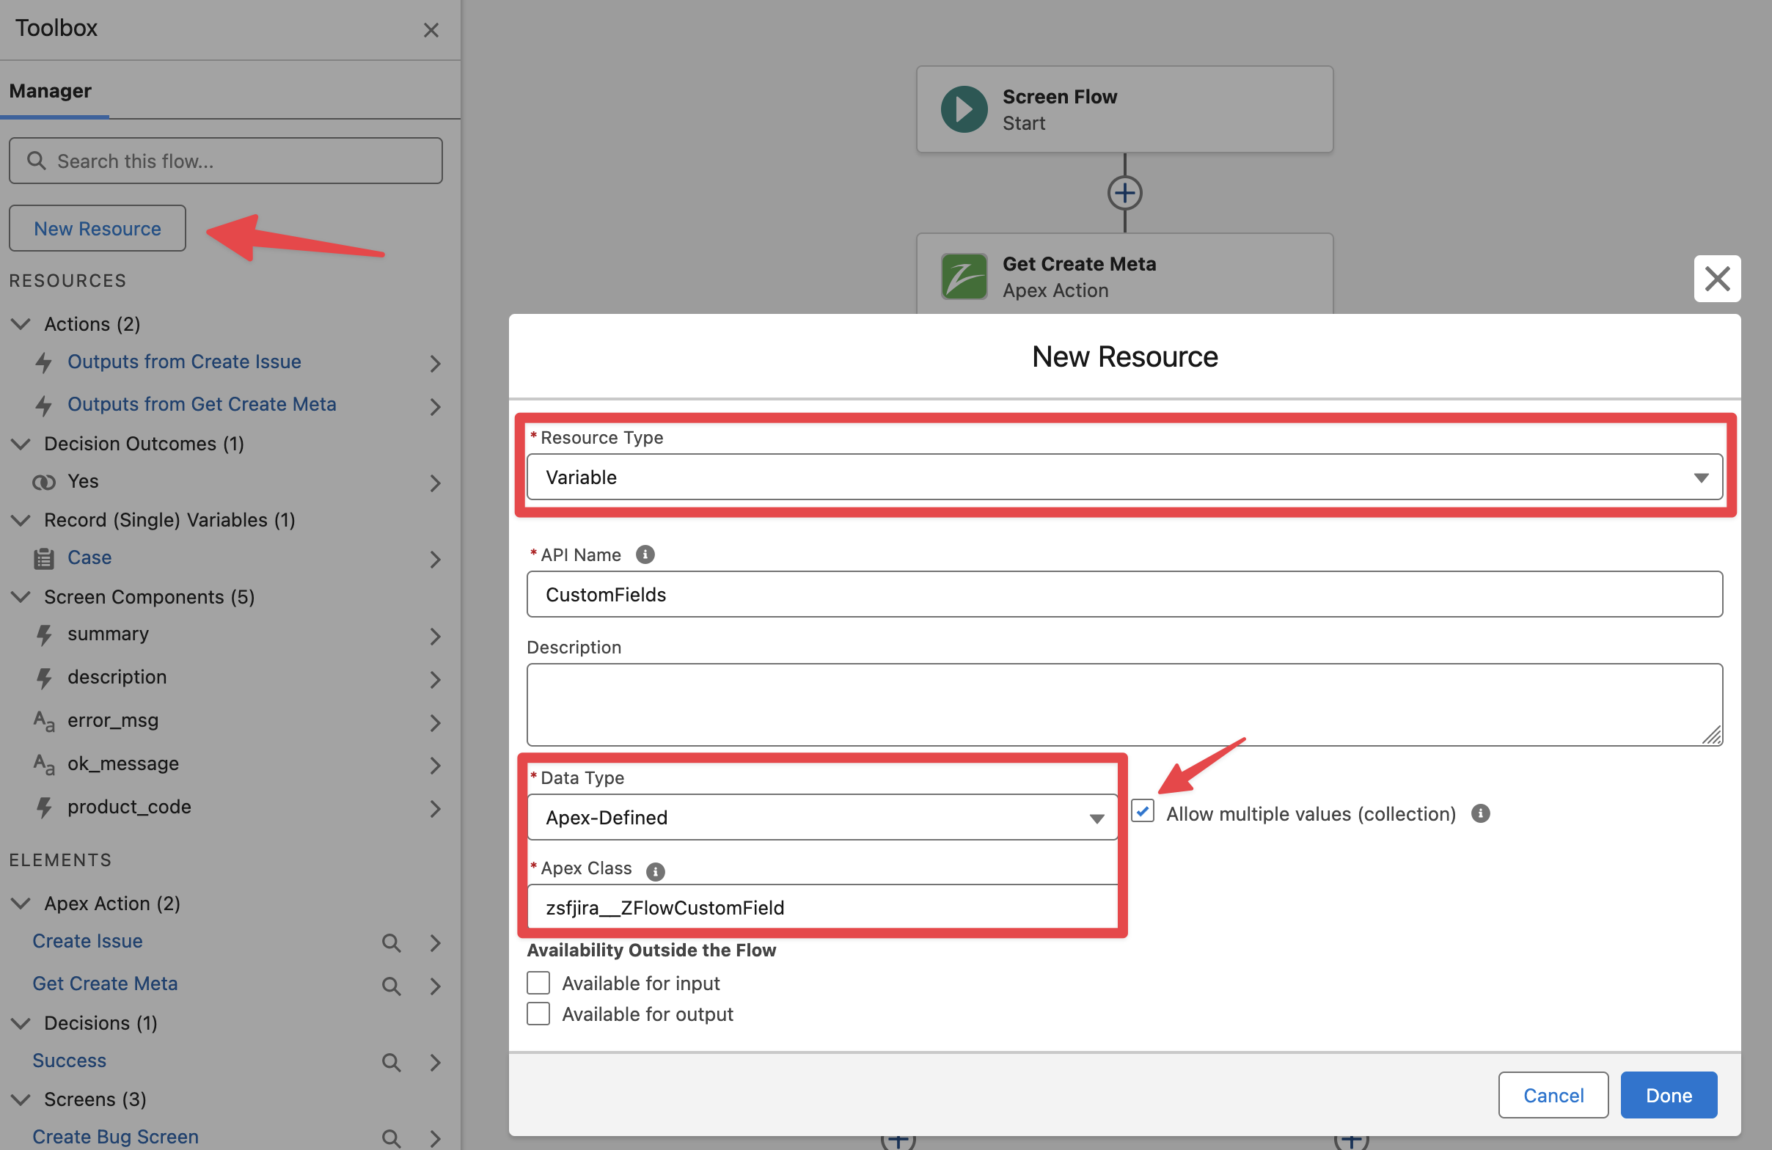Open the Resource Type dropdown
This screenshot has width=1772, height=1150.
click(x=1124, y=477)
